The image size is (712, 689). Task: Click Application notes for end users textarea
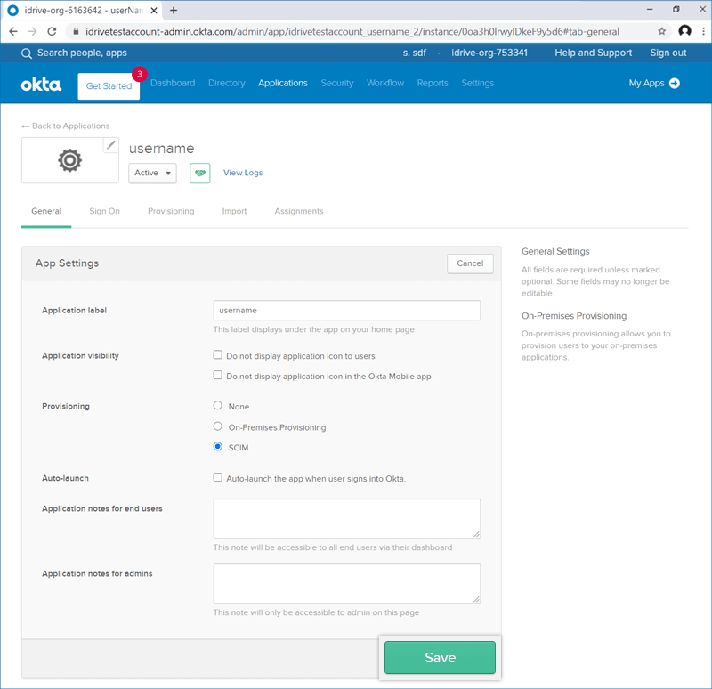point(347,519)
